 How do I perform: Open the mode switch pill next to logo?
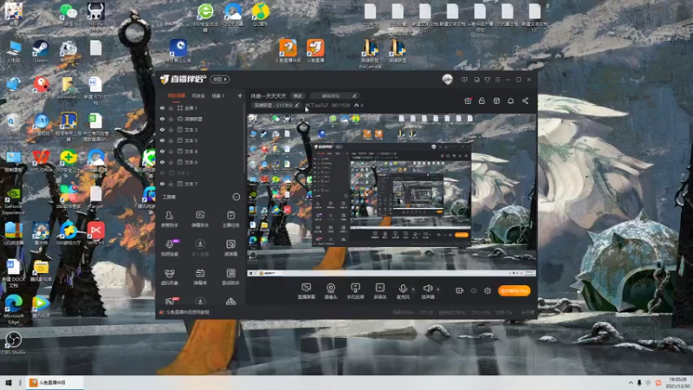coord(220,80)
